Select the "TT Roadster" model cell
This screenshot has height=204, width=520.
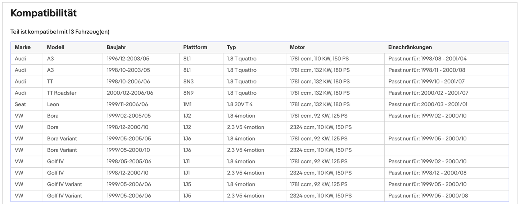pyautogui.click(x=62, y=93)
